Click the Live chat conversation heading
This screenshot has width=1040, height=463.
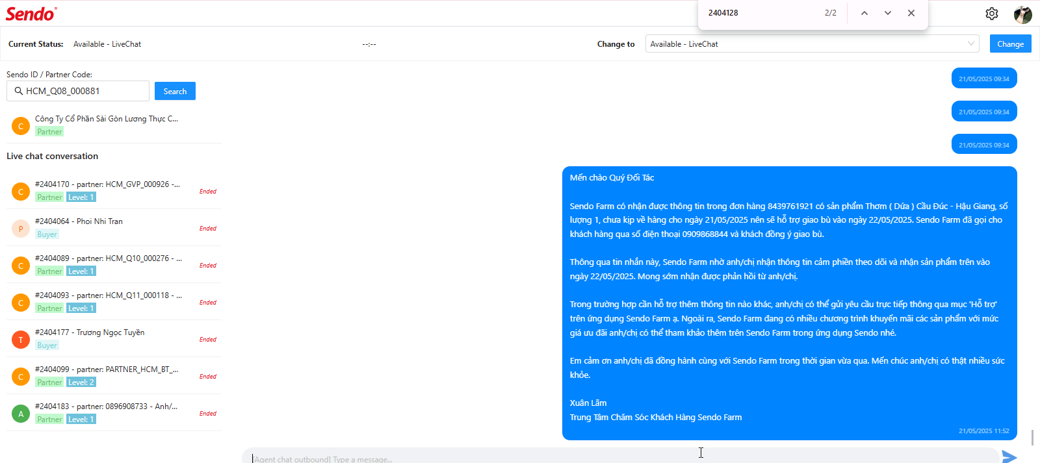[53, 156]
